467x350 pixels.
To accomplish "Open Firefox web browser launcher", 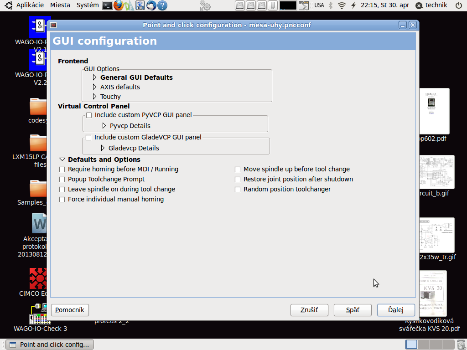I will click(x=119, y=5).
